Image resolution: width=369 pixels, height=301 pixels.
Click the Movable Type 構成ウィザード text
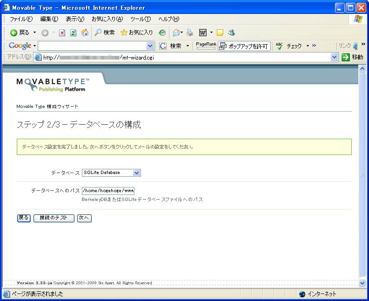tap(47, 107)
